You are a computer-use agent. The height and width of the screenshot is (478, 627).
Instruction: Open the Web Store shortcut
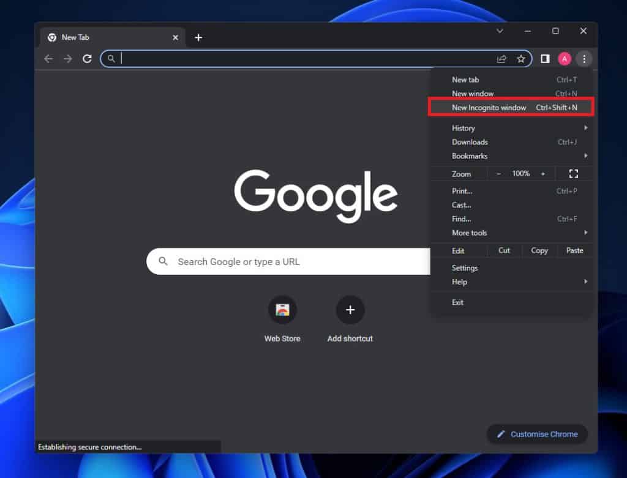pos(282,310)
